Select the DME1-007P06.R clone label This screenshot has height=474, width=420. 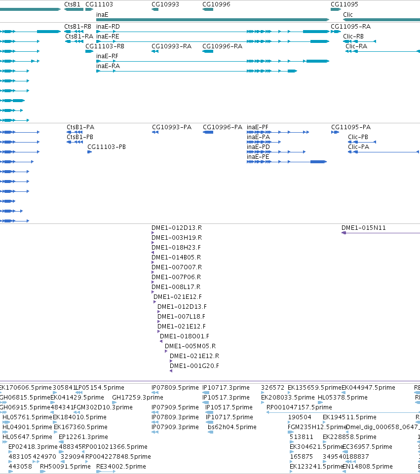[x=176, y=277]
